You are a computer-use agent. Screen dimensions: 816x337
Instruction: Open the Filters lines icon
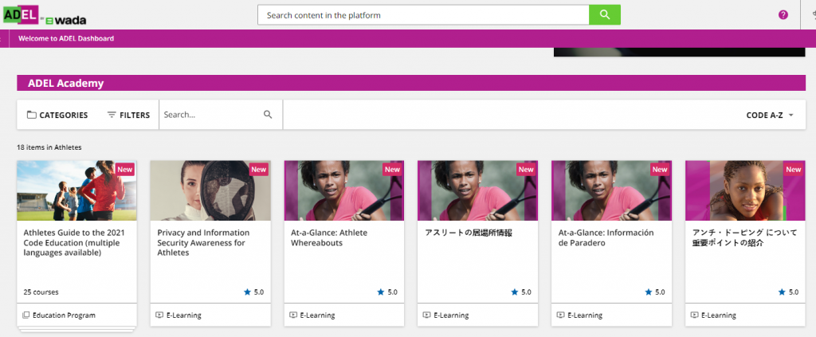(x=112, y=115)
